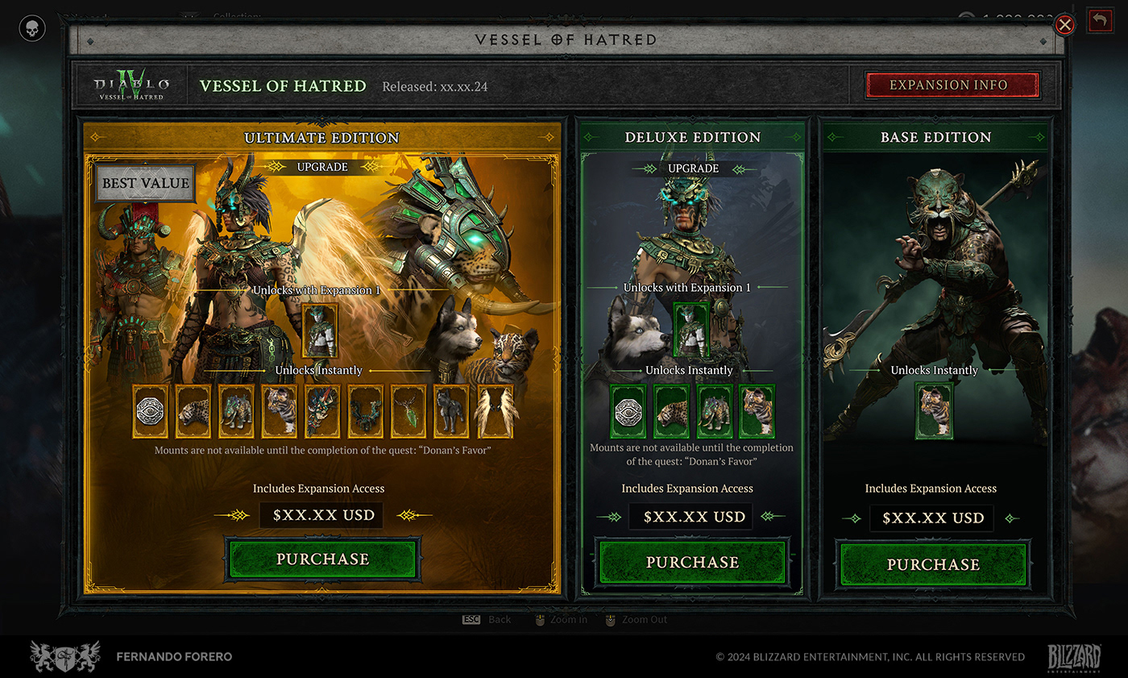Purchase the Deluxe Edition
This screenshot has width=1128, height=678.
pyautogui.click(x=692, y=562)
